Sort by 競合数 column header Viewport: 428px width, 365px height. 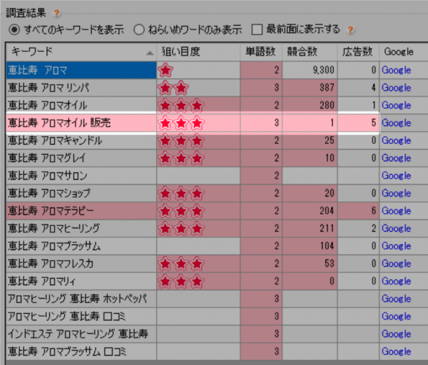pyautogui.click(x=310, y=52)
